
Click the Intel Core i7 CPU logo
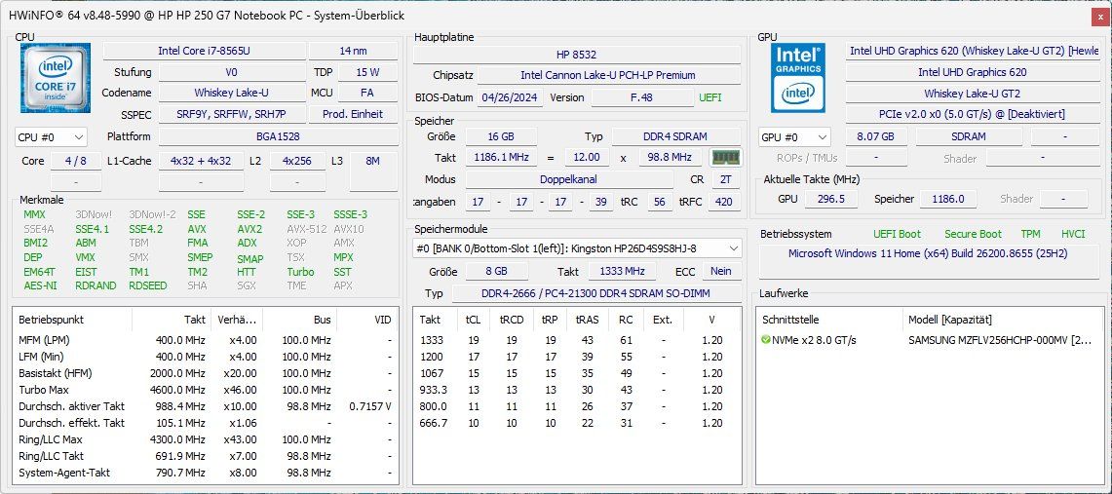click(56, 78)
